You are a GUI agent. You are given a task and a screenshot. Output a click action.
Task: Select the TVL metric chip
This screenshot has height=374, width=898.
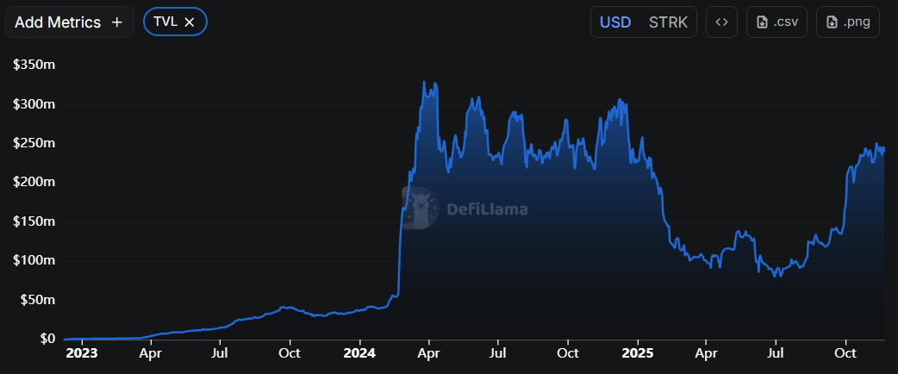[x=165, y=22]
